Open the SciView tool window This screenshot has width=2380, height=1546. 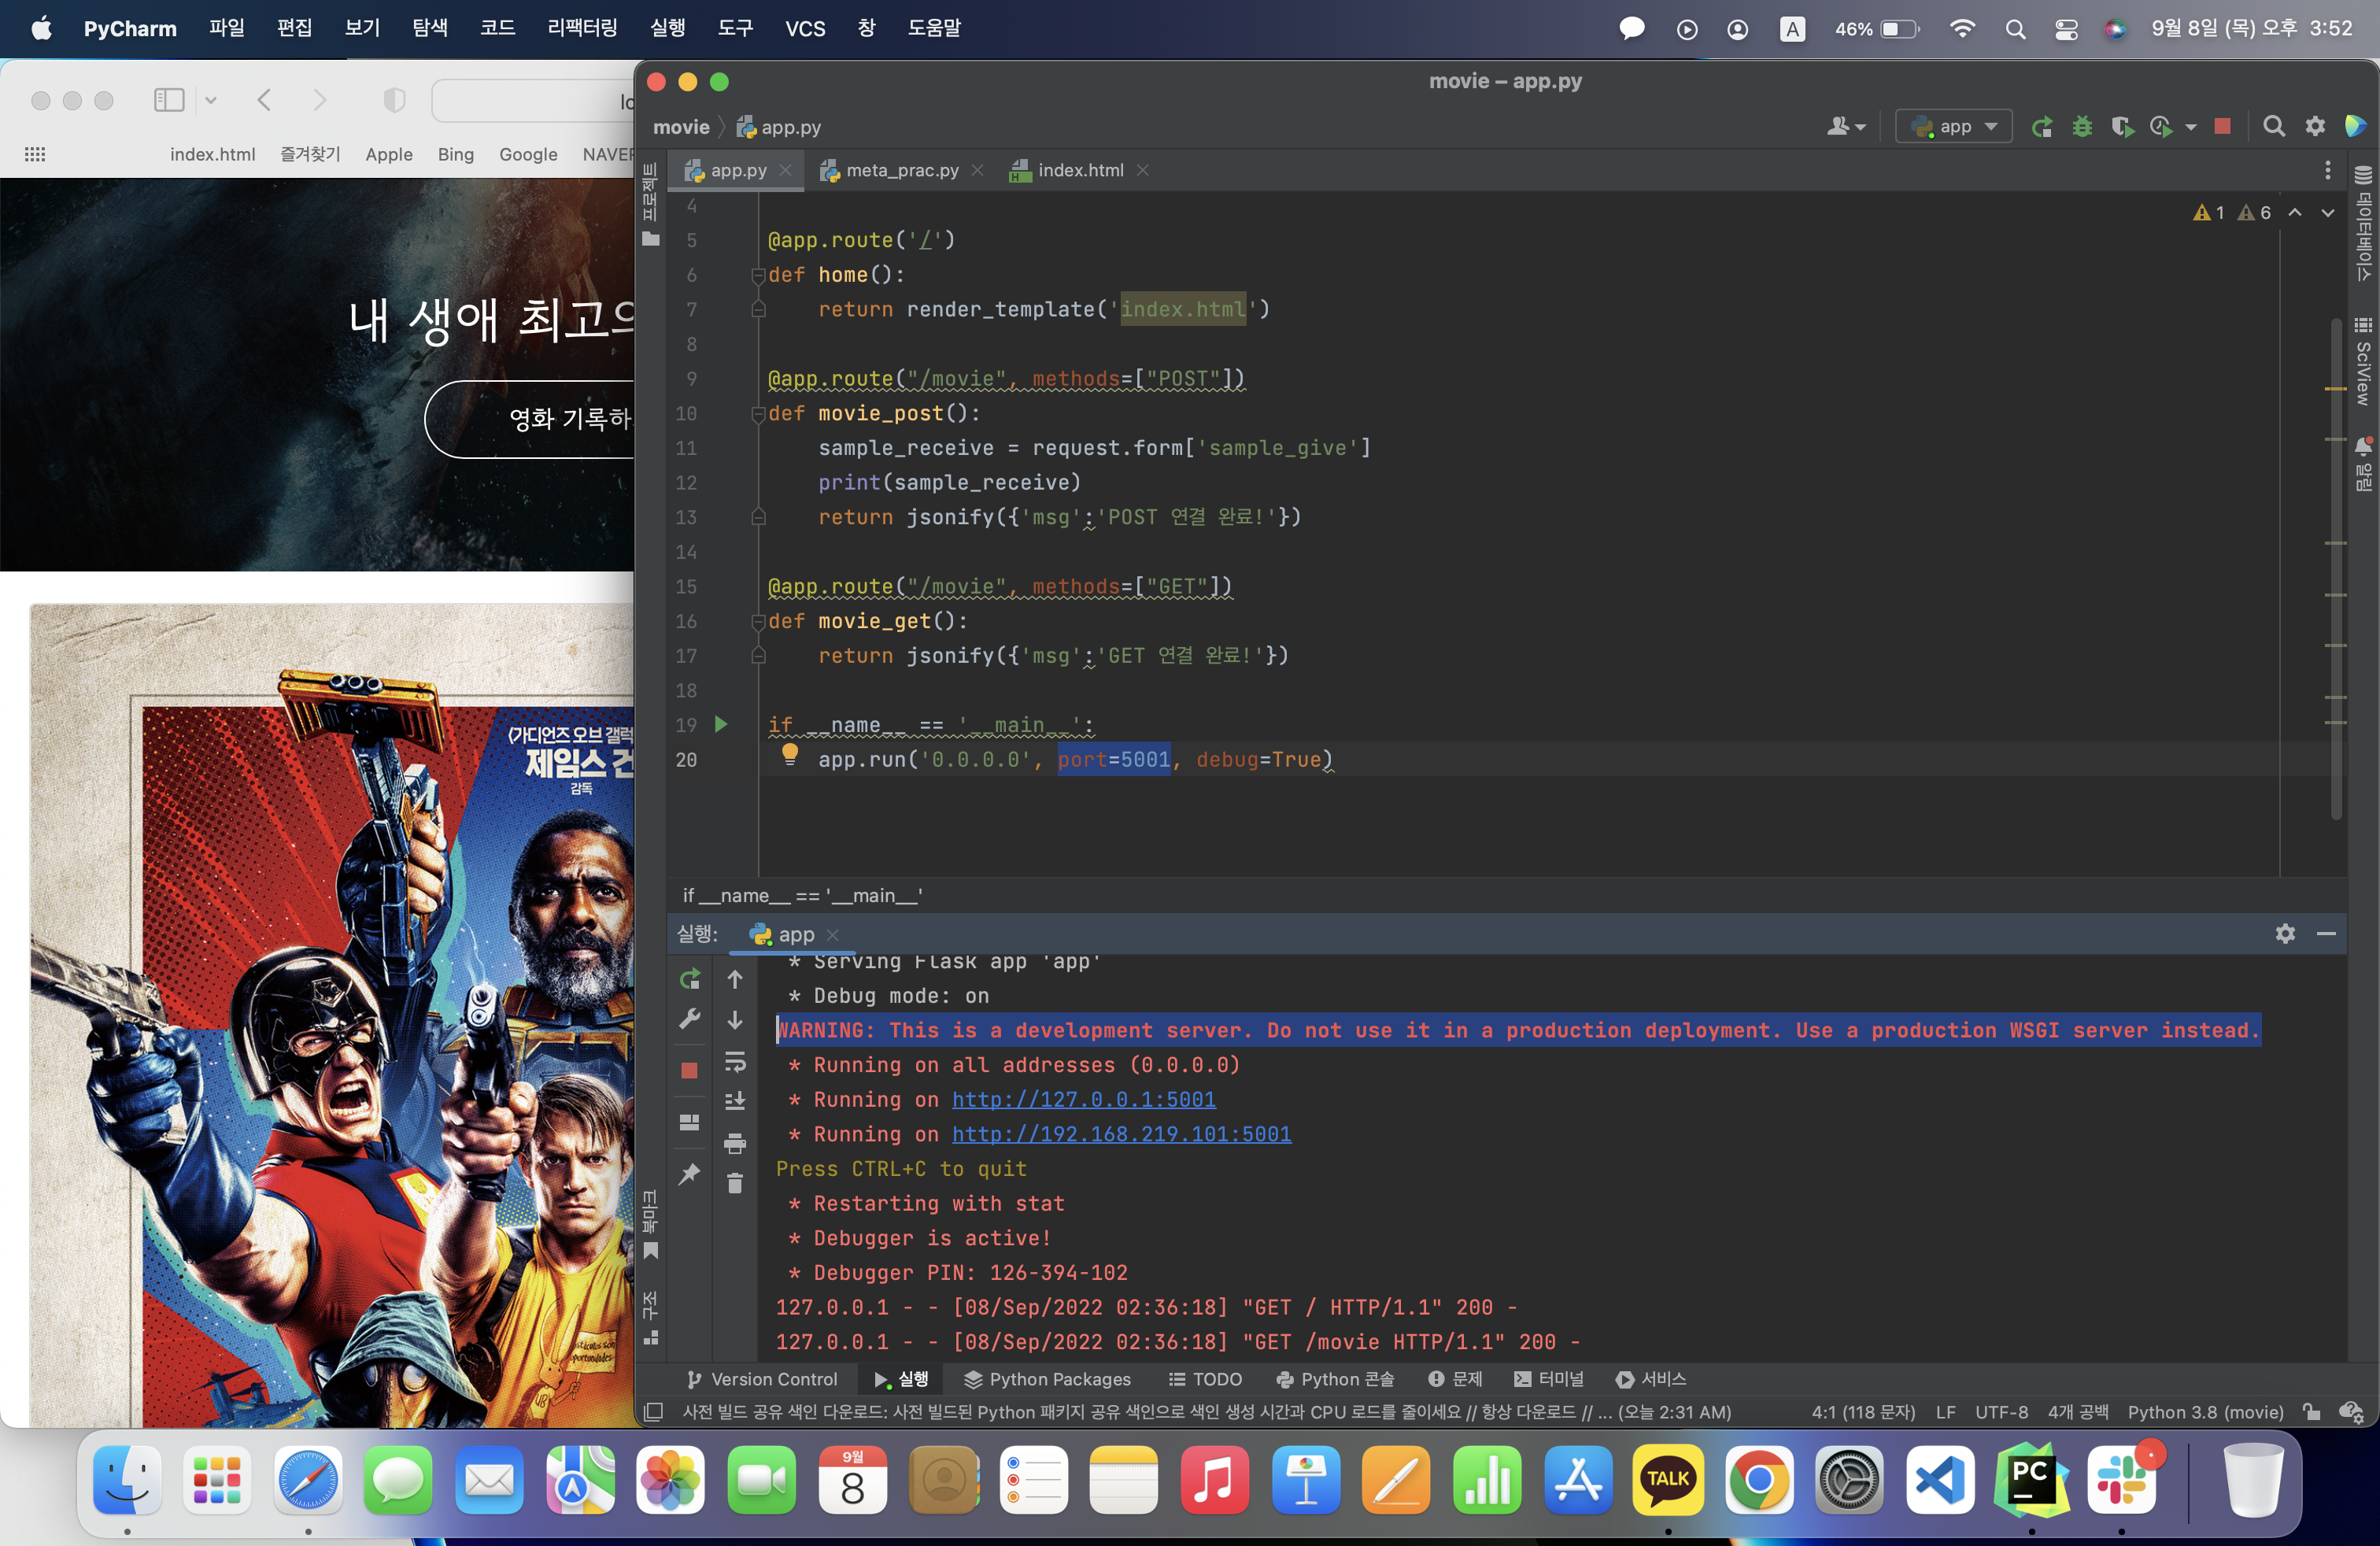(x=2363, y=362)
